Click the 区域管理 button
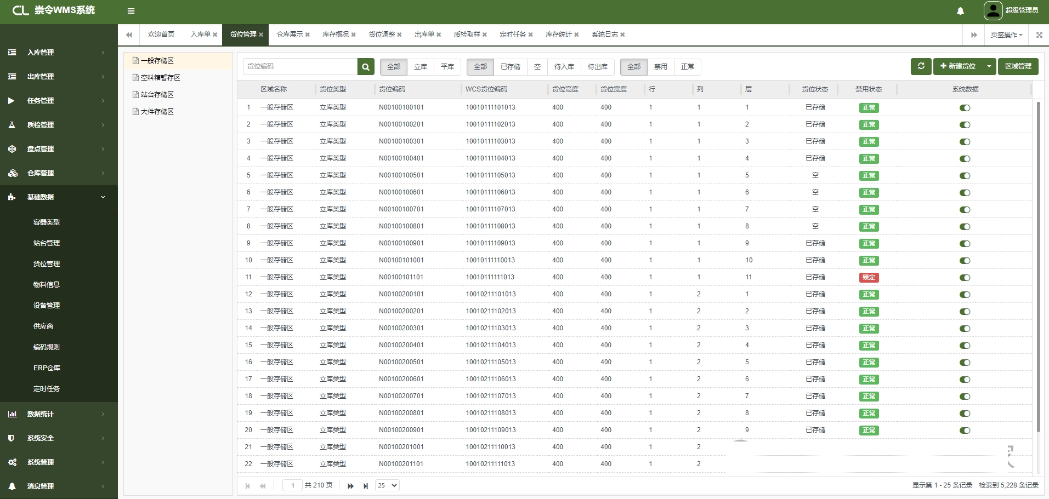Screen dimensions: 1049x499 pyautogui.click(x=1018, y=66)
